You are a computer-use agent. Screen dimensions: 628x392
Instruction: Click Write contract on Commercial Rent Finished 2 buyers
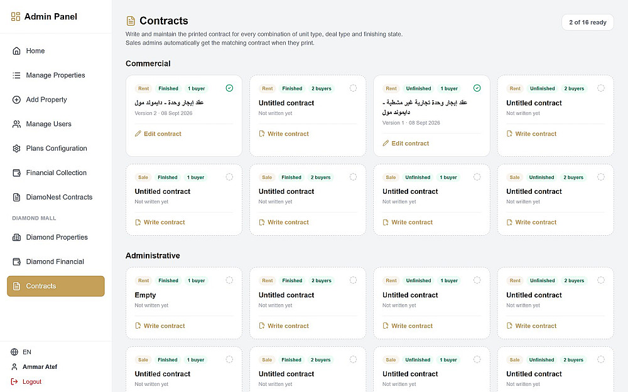[284, 134]
